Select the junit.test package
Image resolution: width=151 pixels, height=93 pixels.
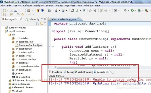tap(18, 73)
